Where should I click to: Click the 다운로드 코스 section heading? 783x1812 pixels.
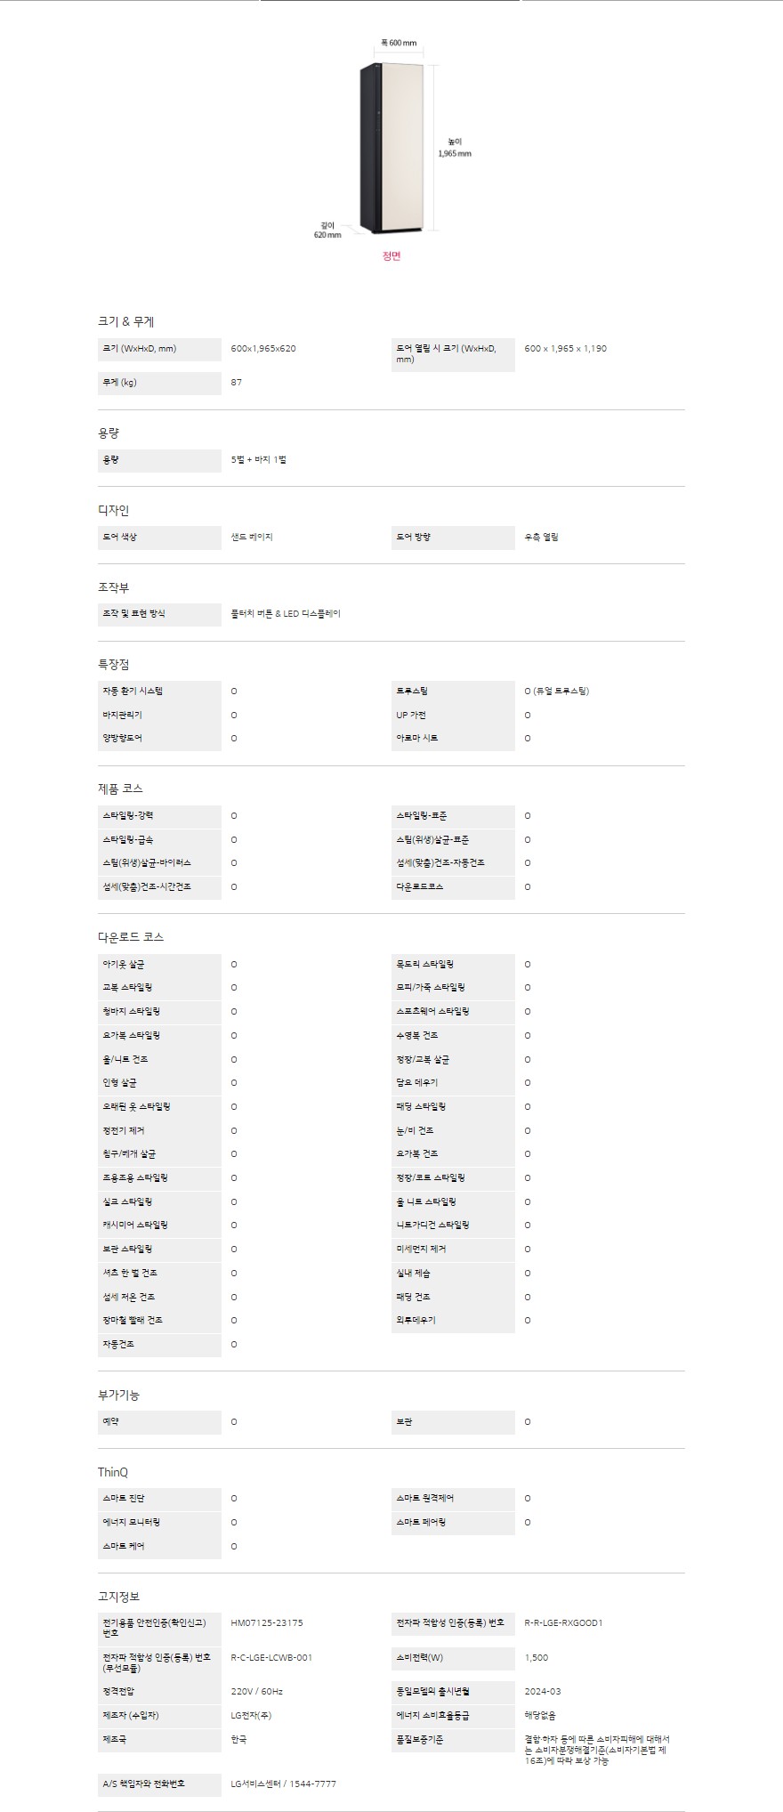pos(131,937)
